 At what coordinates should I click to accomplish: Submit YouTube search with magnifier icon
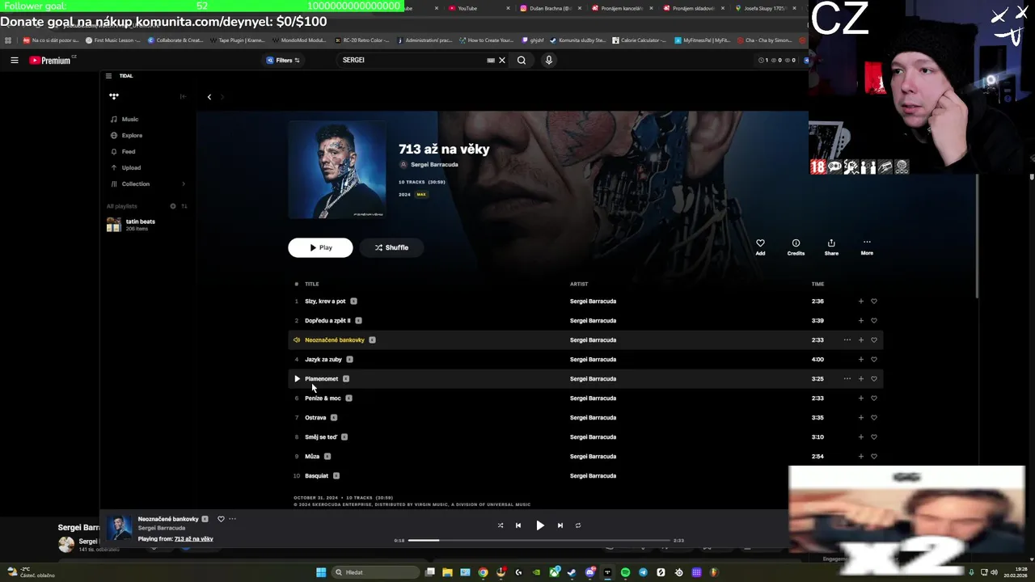tap(522, 60)
